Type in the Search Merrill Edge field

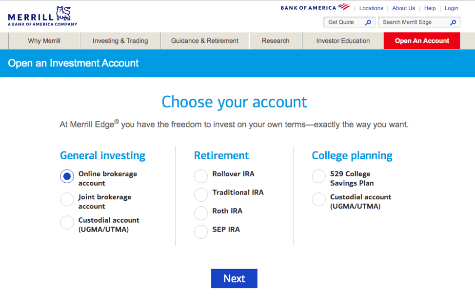[414, 22]
